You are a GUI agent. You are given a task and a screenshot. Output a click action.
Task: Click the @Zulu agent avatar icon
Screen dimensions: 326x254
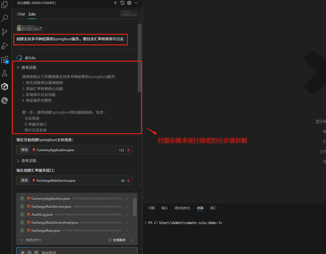click(x=19, y=58)
